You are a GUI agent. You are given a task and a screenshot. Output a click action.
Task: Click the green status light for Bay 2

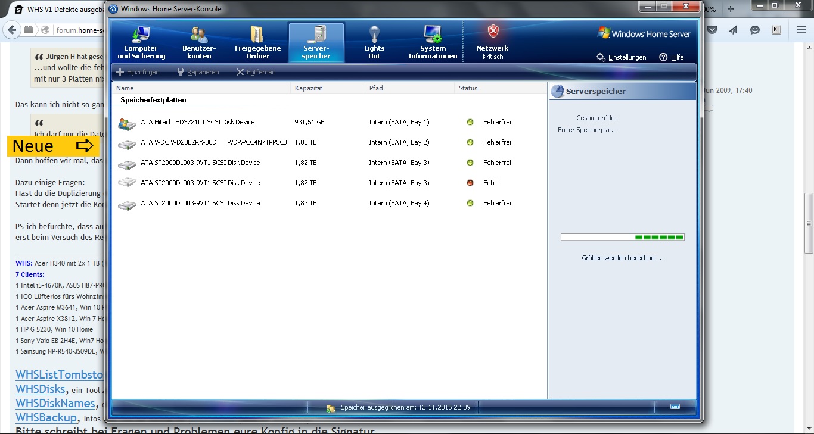point(470,142)
